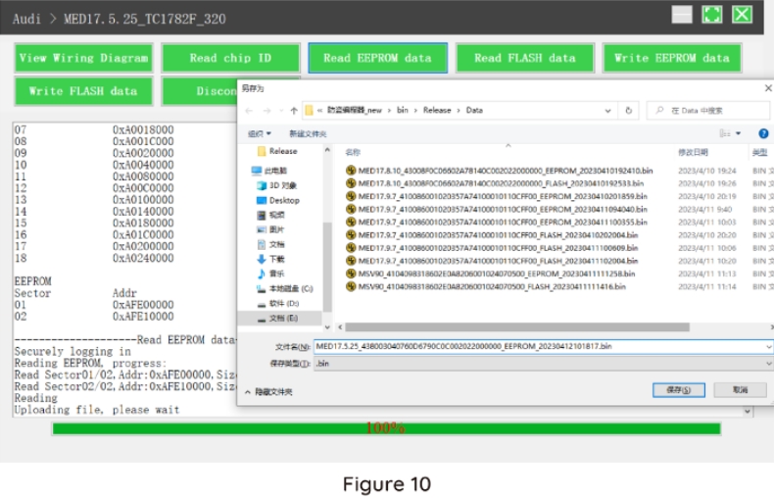Click the 100% green progress bar

click(386, 428)
